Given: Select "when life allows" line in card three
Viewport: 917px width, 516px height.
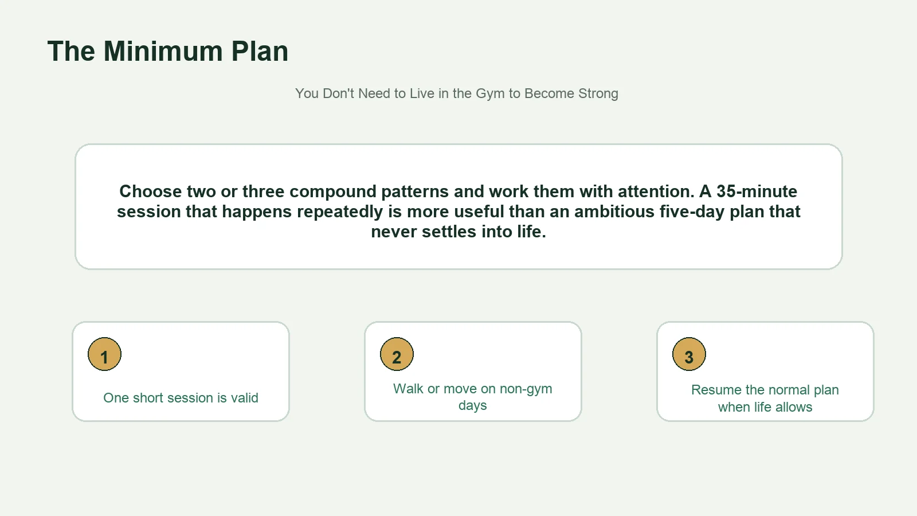Looking at the screenshot, I should [x=765, y=407].
